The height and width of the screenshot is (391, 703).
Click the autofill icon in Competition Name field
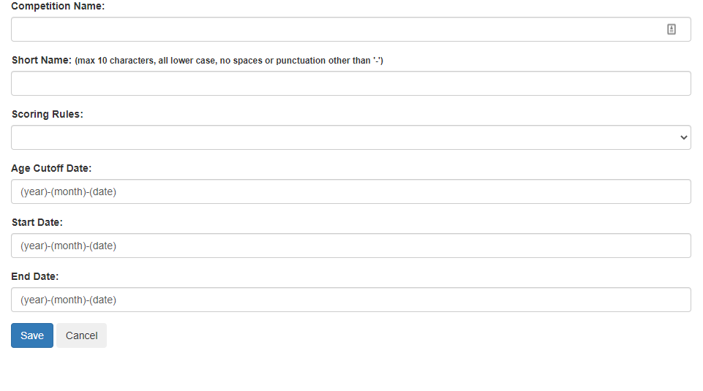[x=671, y=29]
